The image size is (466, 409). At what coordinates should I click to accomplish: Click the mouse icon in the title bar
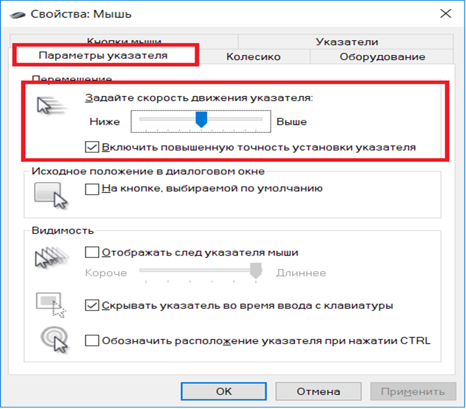18,15
